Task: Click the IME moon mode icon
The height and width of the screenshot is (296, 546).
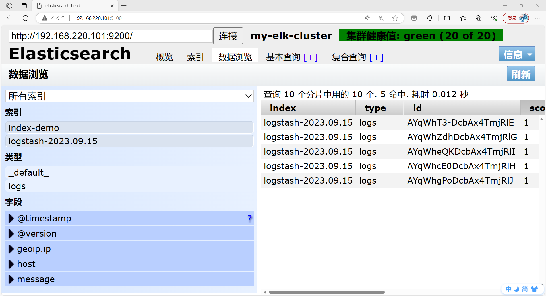Action: (517, 289)
